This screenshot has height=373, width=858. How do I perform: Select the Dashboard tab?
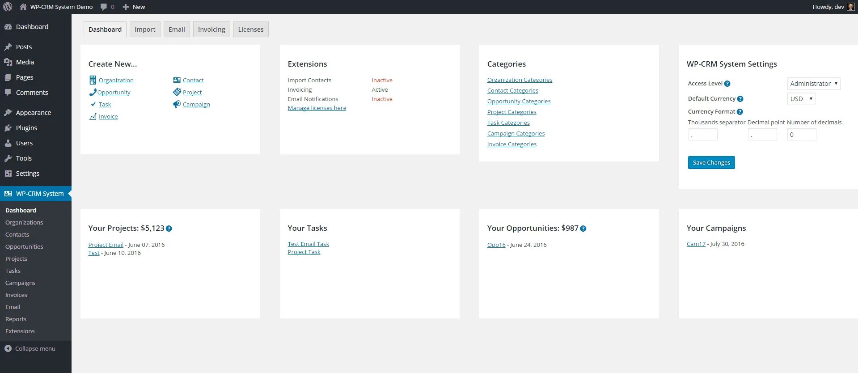coord(105,30)
